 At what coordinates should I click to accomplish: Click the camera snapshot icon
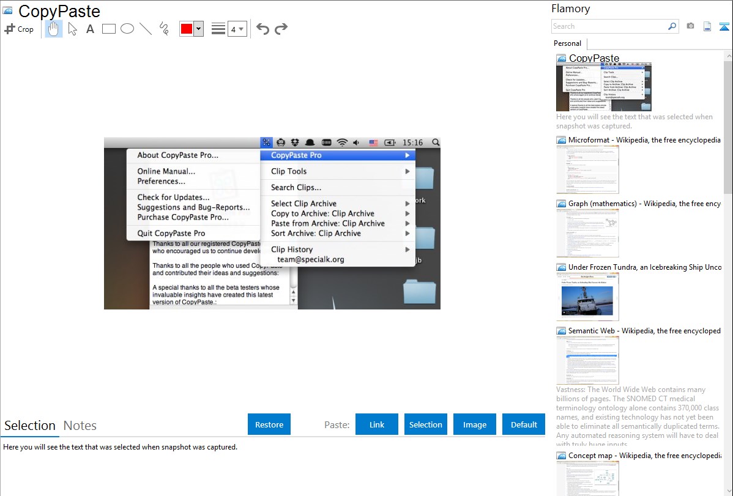690,26
